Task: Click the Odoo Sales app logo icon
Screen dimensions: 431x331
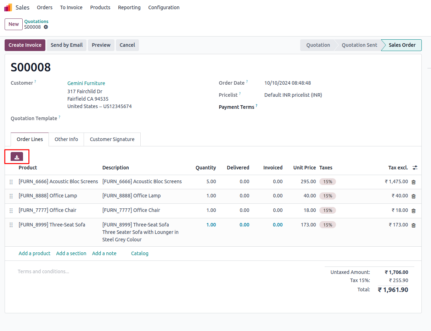Action: point(8,7)
